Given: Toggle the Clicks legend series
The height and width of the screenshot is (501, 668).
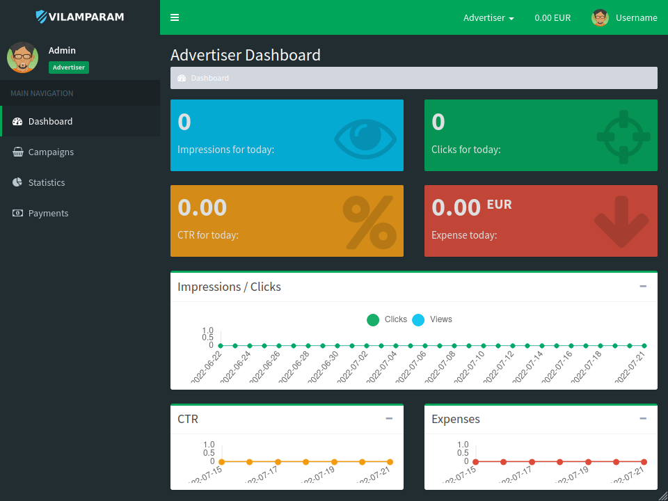Looking at the screenshot, I should [386, 319].
